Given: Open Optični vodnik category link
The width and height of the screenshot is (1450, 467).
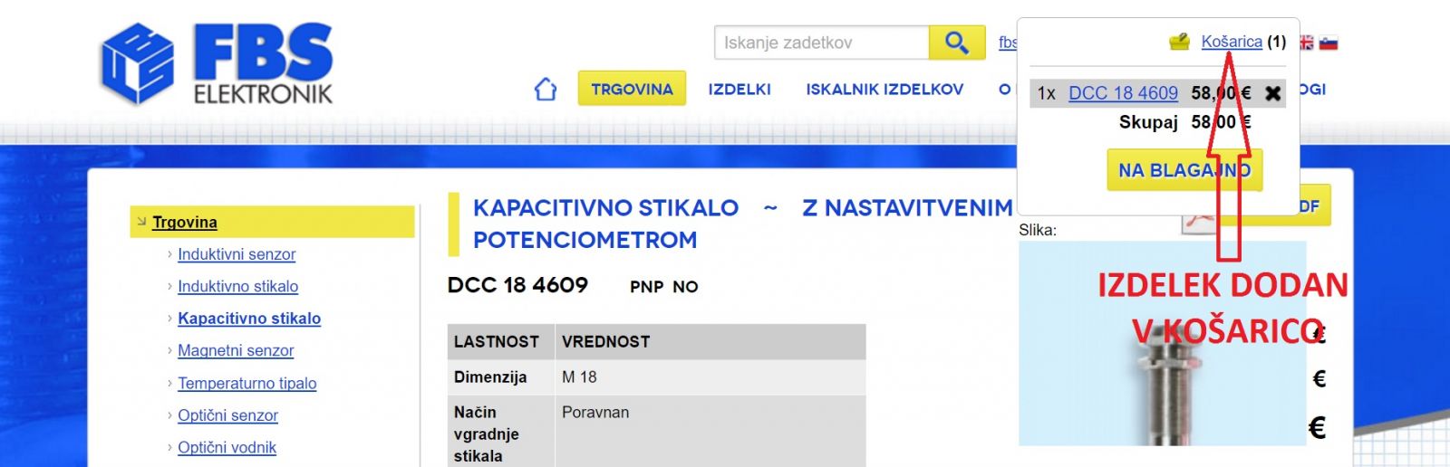Looking at the screenshot, I should [x=227, y=447].
